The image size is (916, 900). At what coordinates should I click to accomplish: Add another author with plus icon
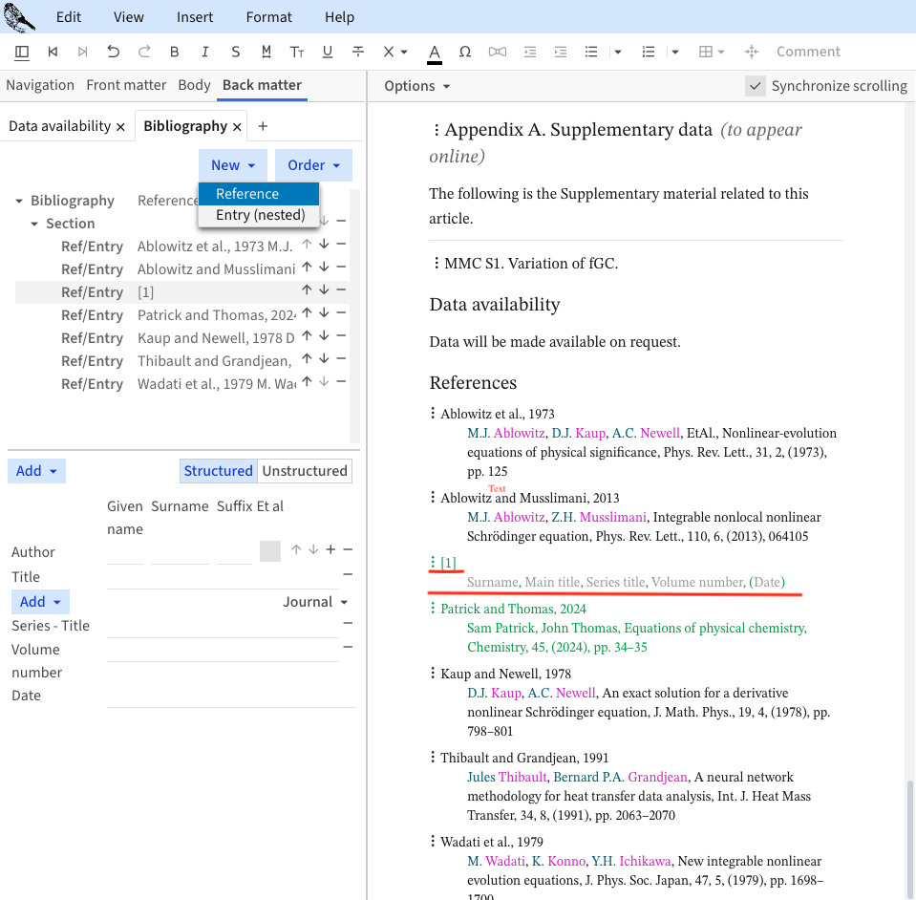pos(330,549)
